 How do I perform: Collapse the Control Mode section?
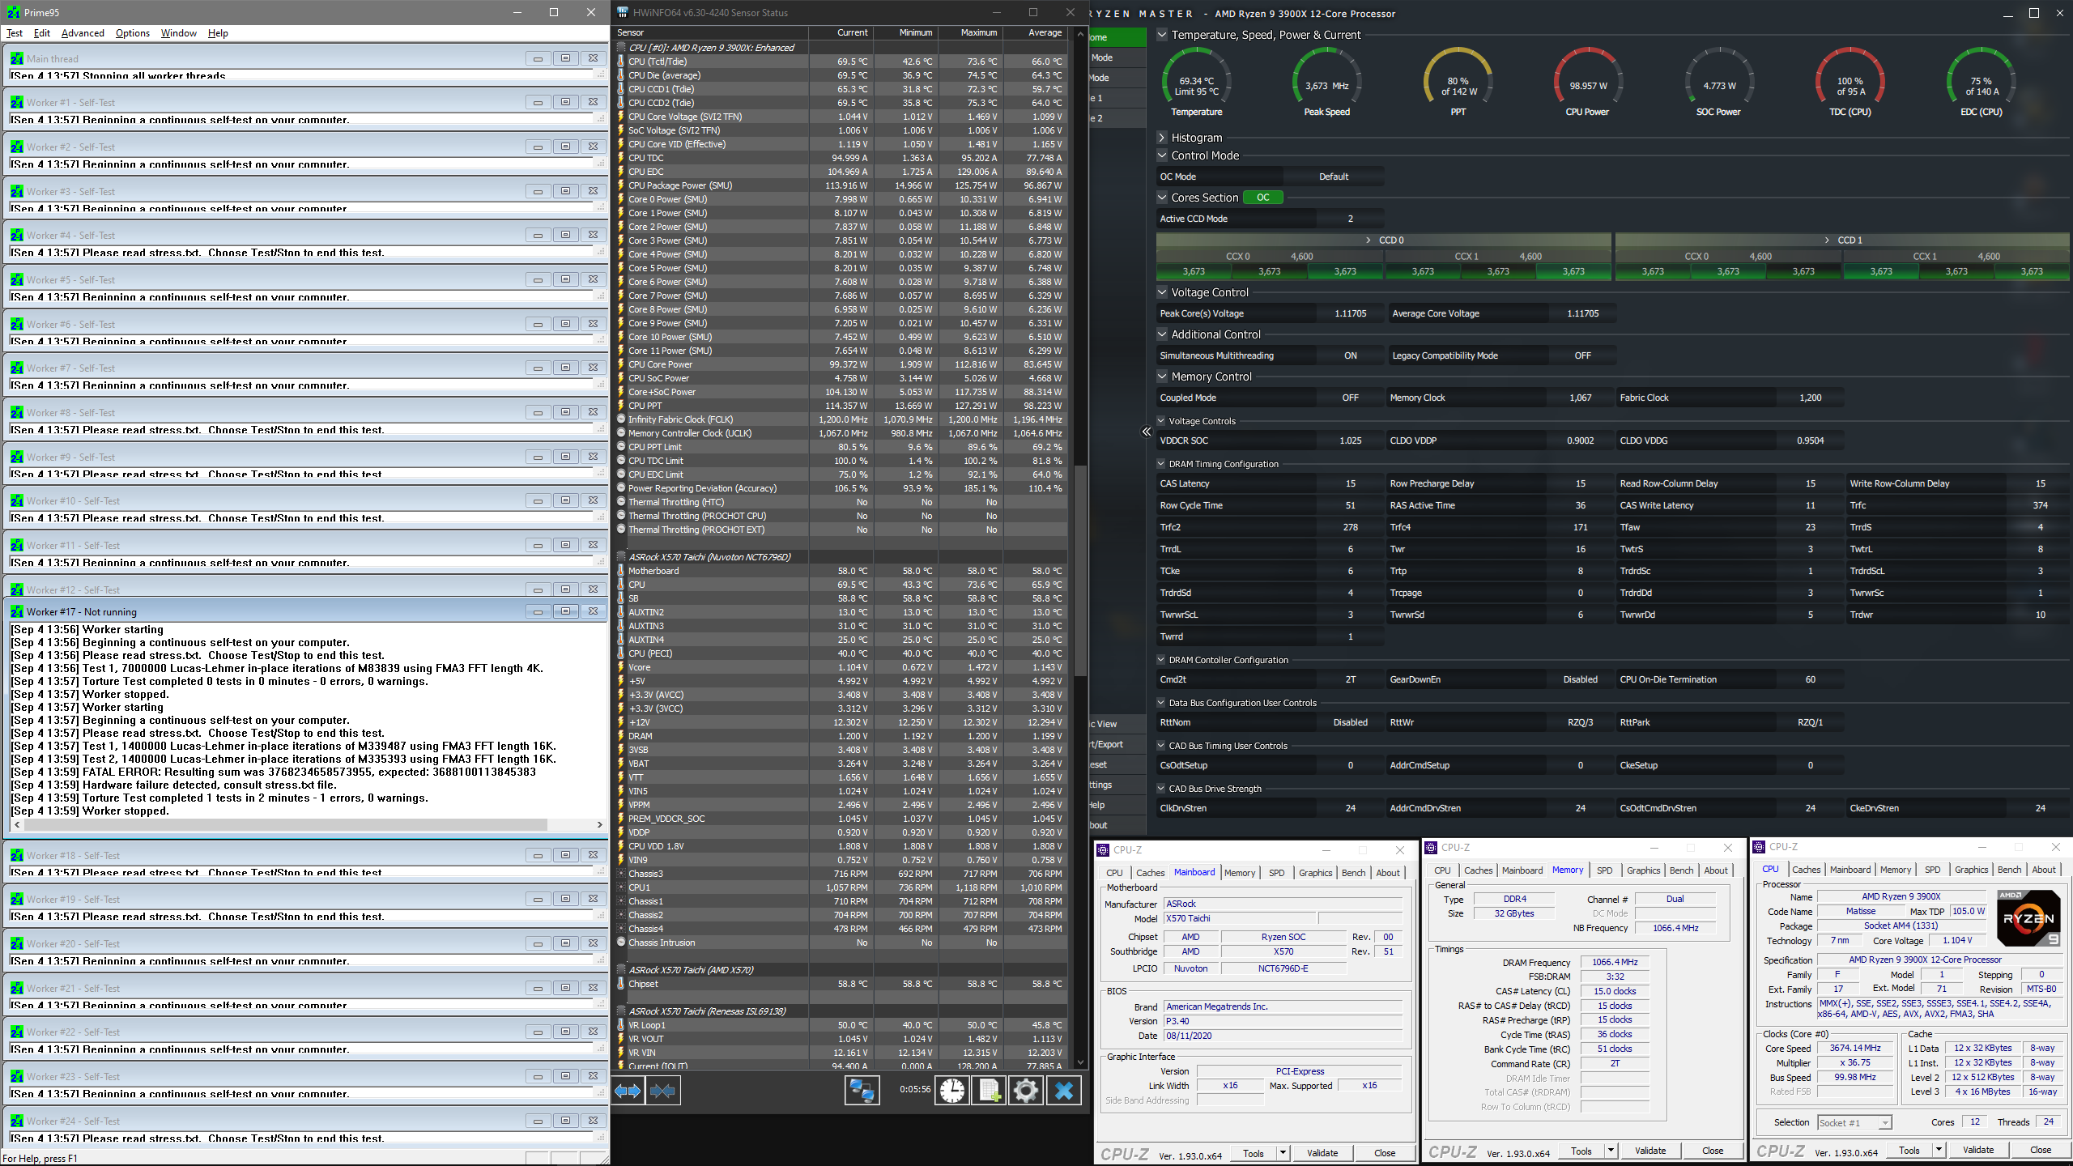coord(1162,155)
